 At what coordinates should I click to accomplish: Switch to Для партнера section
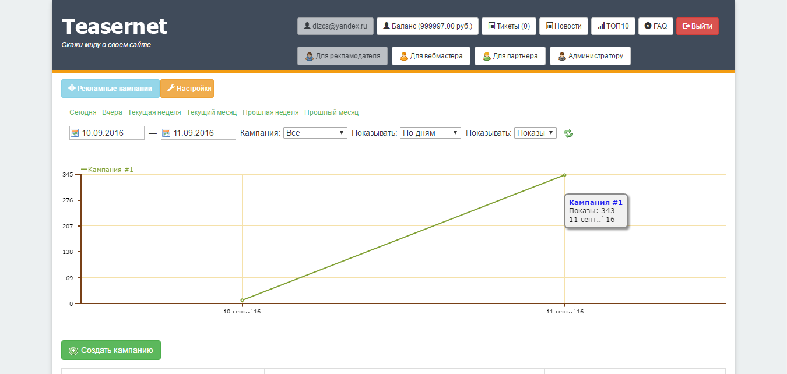coord(510,56)
